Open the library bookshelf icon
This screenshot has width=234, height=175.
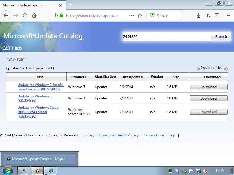pyautogui.click(x=208, y=15)
